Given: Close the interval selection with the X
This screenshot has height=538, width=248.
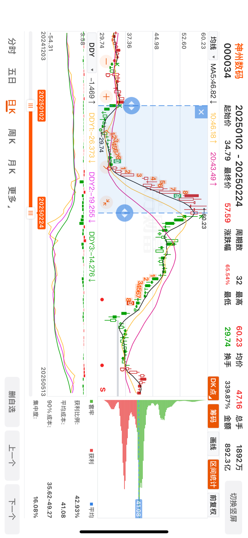Looking at the screenshot, I should [201, 112].
